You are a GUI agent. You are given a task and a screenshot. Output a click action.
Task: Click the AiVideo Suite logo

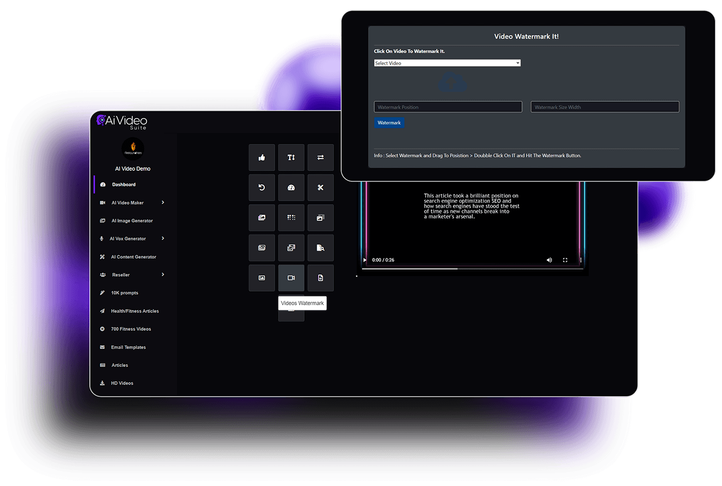point(122,122)
